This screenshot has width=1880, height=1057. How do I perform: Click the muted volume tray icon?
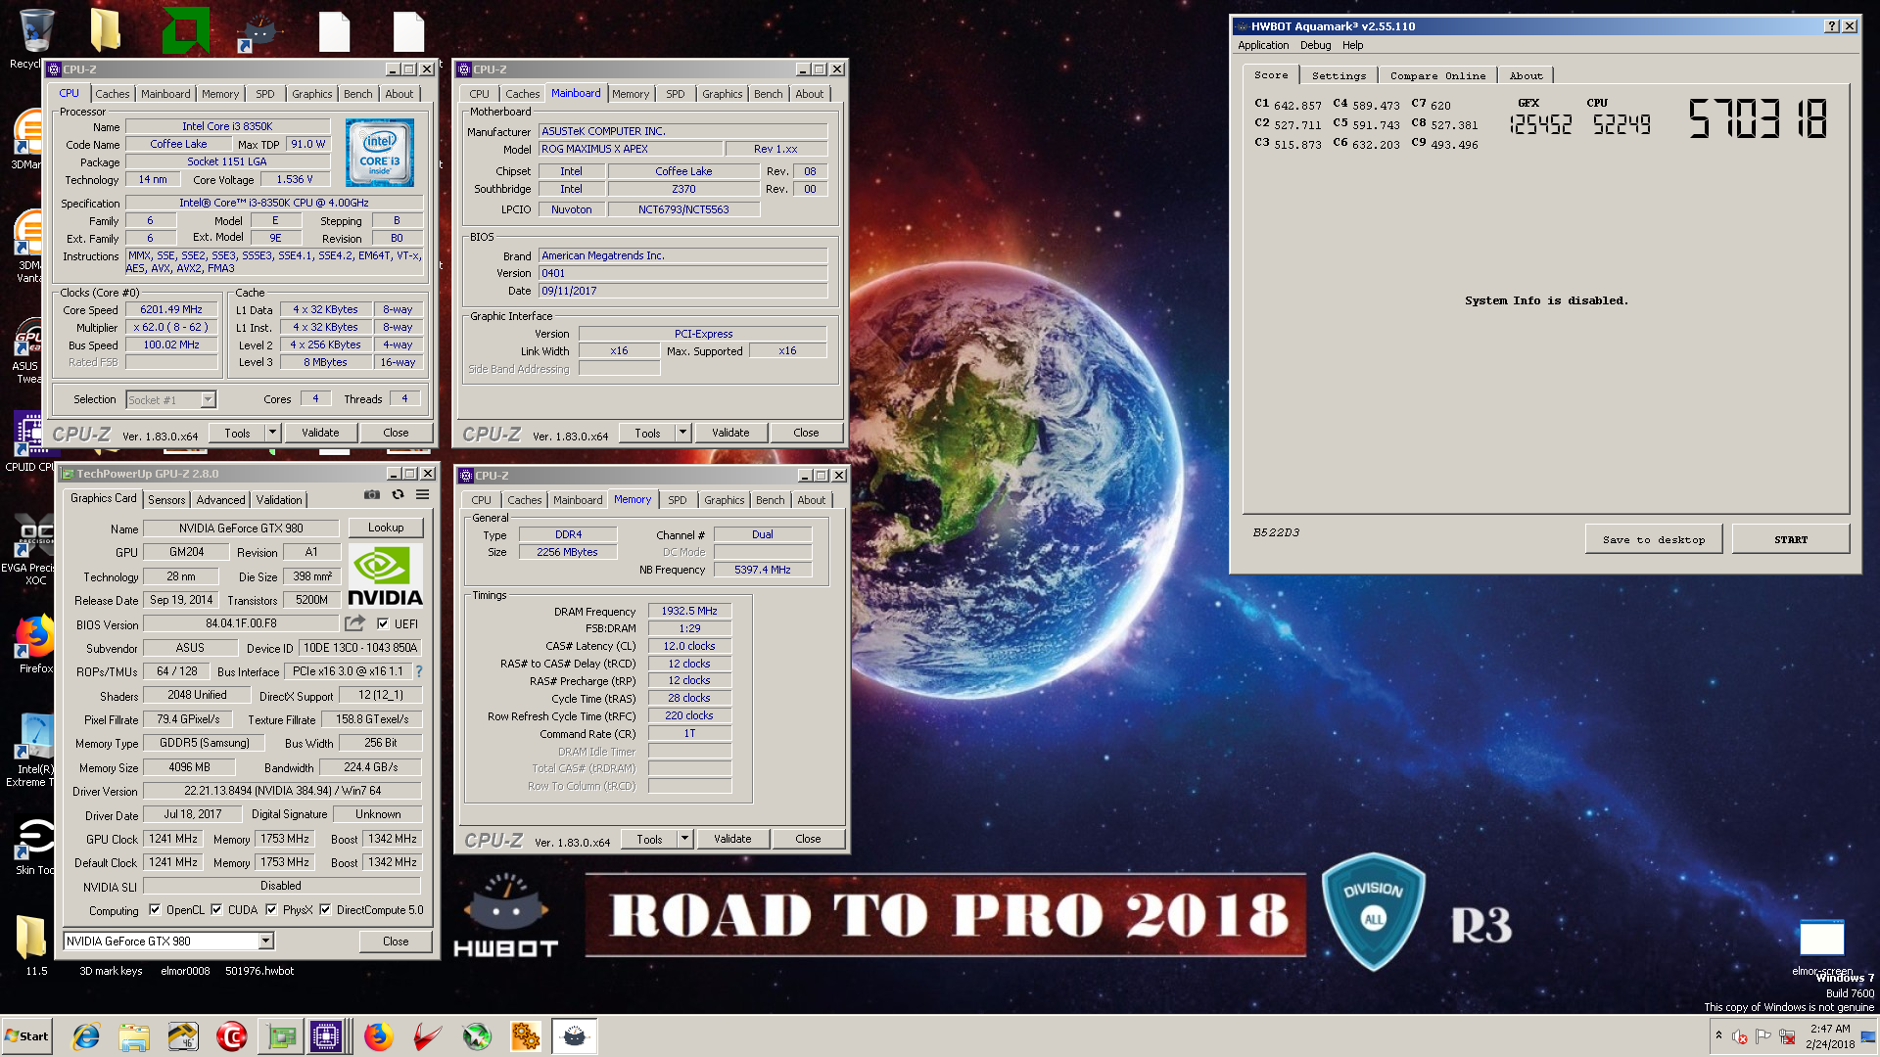pos(1740,1036)
